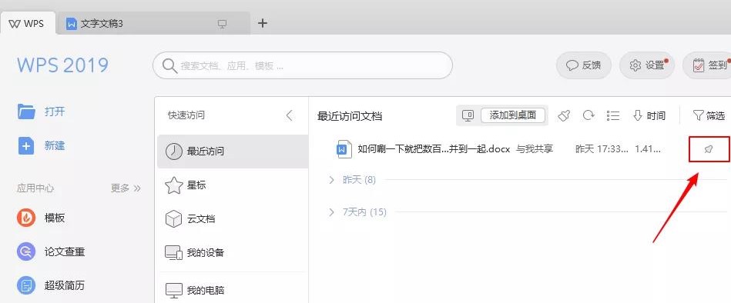
Task: Switch to the WPS home tab
Action: point(28,23)
